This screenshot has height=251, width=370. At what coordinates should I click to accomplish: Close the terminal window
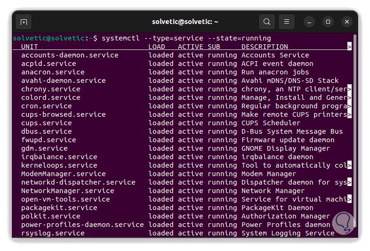coord(347,22)
